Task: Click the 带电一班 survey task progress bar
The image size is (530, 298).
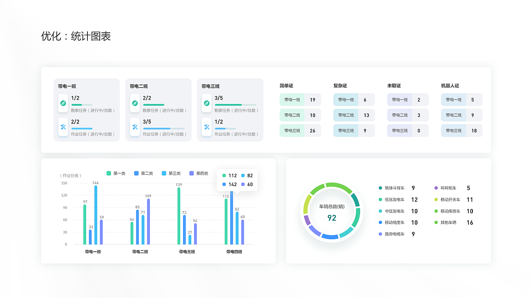Action: pyautogui.click(x=82, y=105)
